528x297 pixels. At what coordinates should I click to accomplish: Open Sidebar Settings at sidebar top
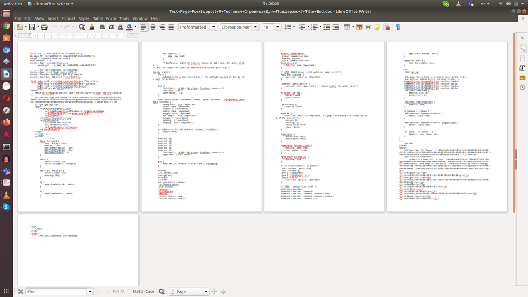point(522,38)
